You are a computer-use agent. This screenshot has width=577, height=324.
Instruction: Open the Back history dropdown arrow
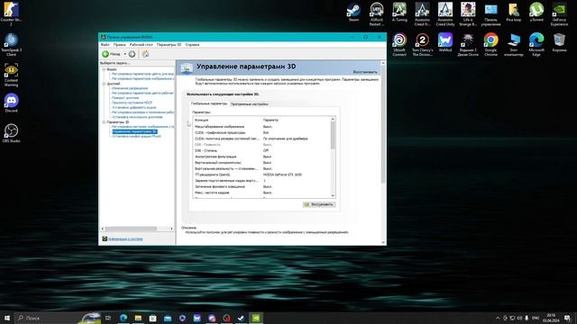(125, 54)
